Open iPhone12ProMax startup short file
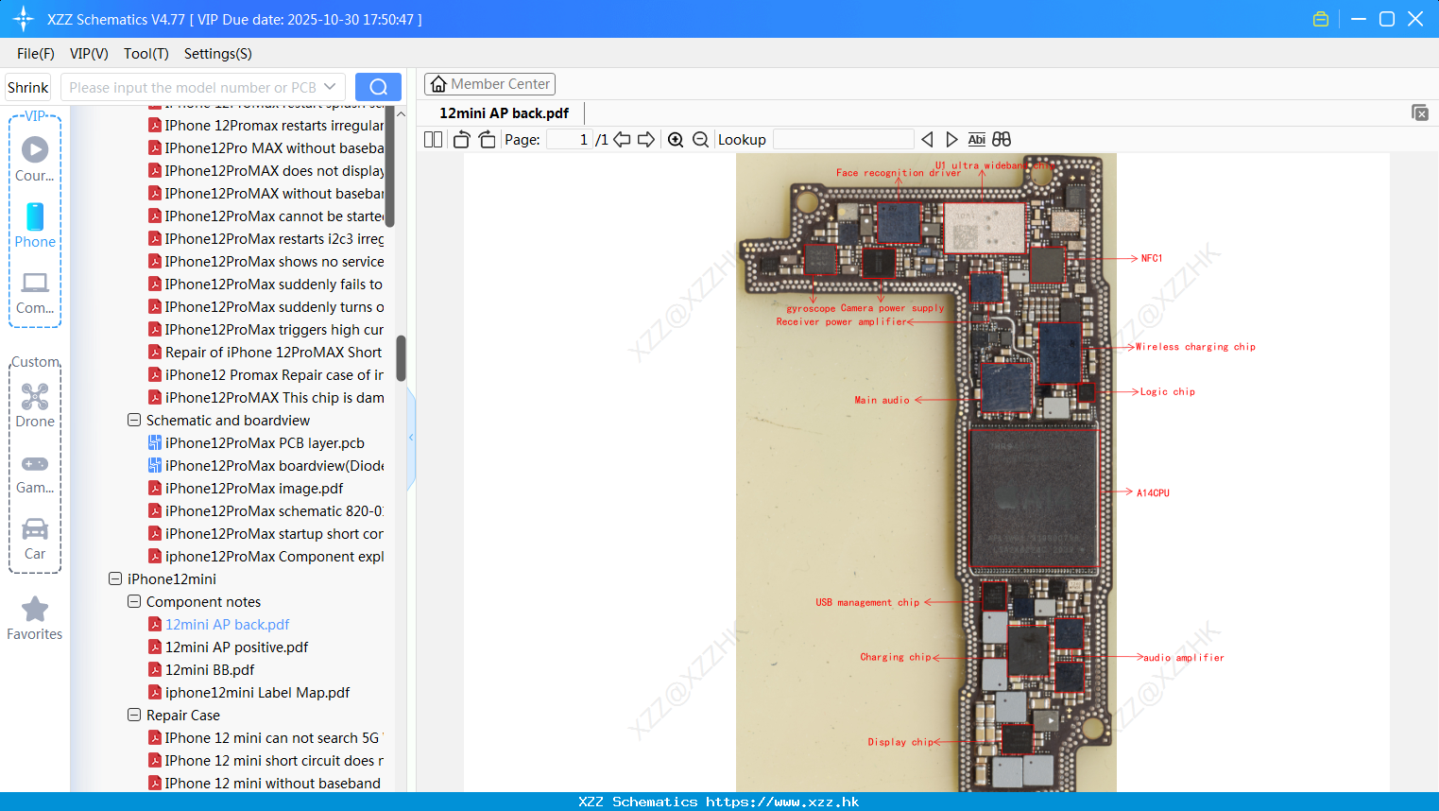 coord(274,533)
